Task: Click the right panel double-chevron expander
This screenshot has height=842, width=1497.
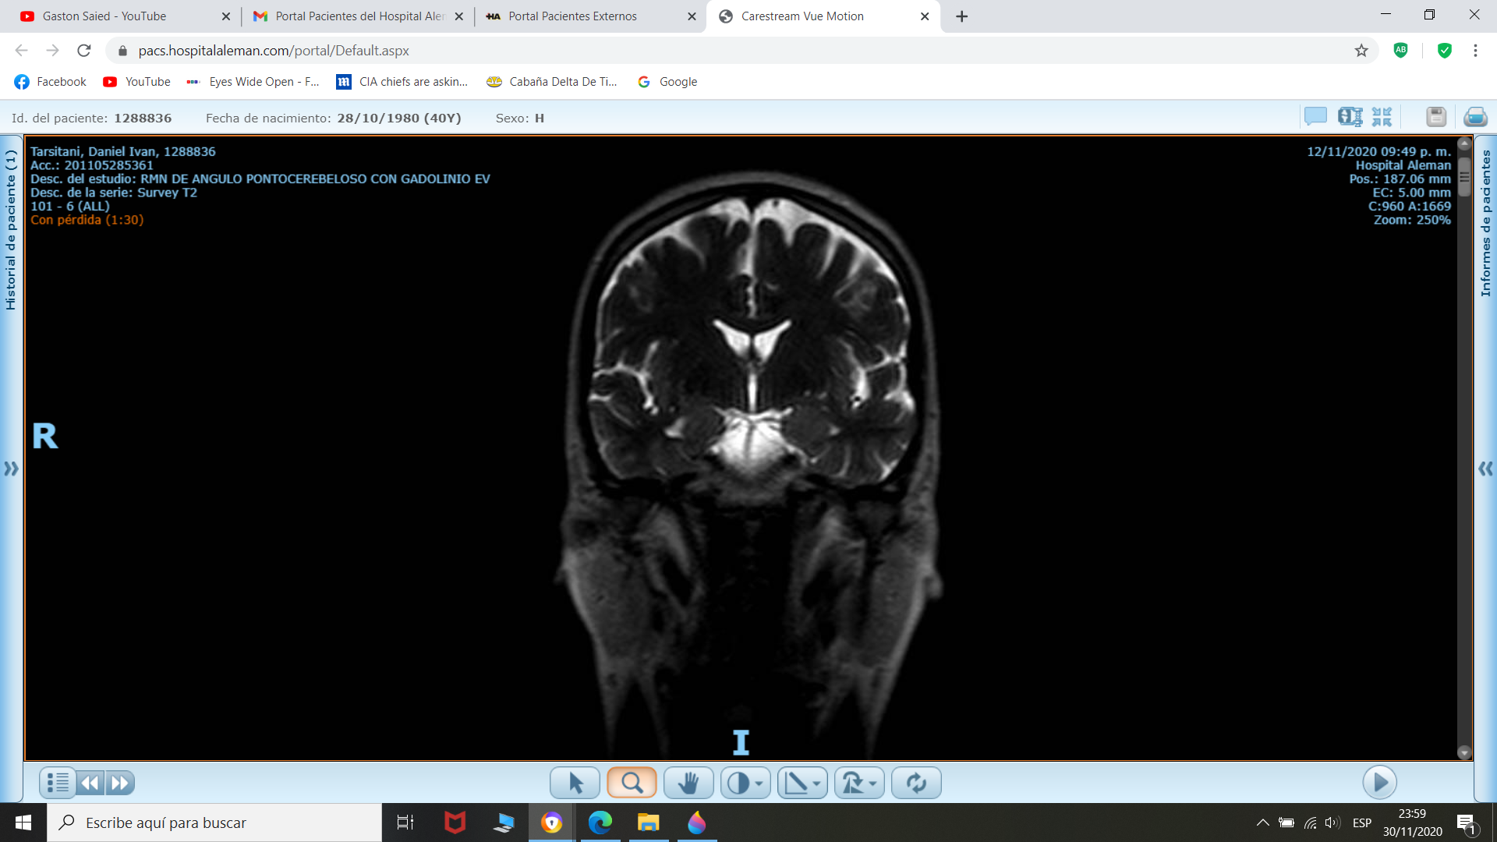Action: (x=1485, y=469)
